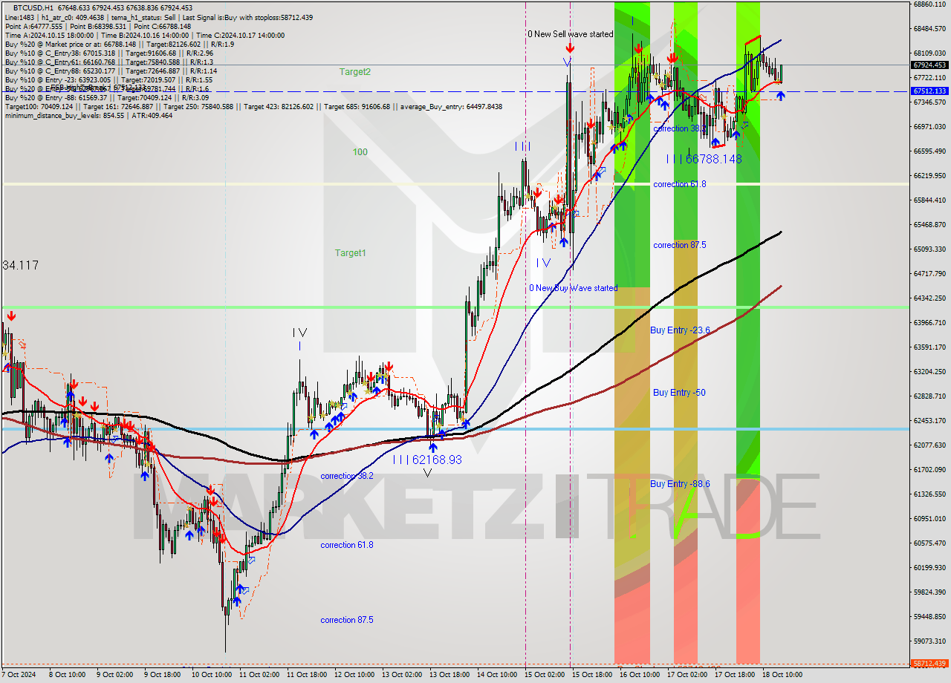Screen dimensions: 951x683
Task: Click the 68860.110 price axis label
Action: pyautogui.click(x=930, y=4)
